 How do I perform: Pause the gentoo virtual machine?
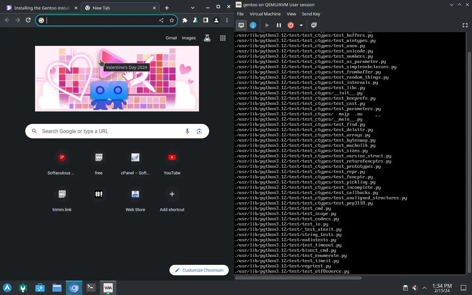tap(279, 25)
